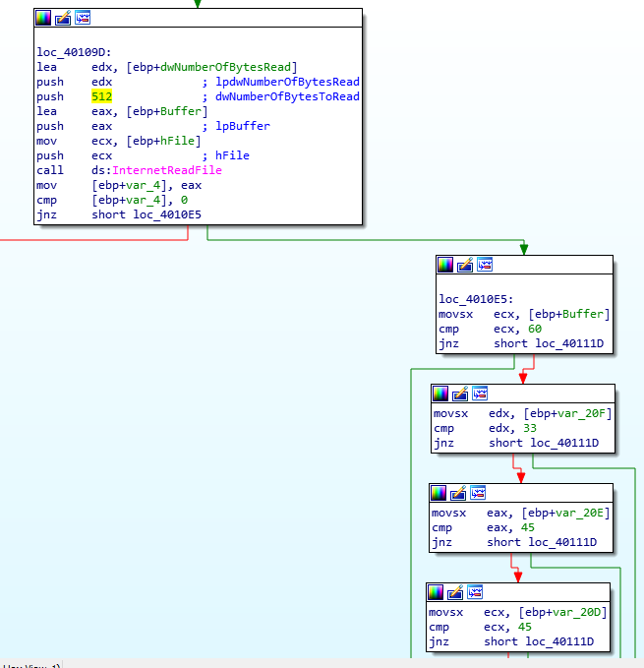The width and height of the screenshot is (644, 668).
Task: Select the call mnemonic before InternetReadFile
Action: 50,170
